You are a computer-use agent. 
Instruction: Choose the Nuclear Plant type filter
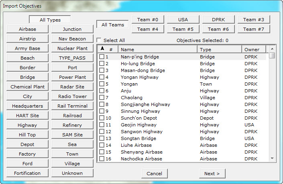pyautogui.click(x=72, y=48)
